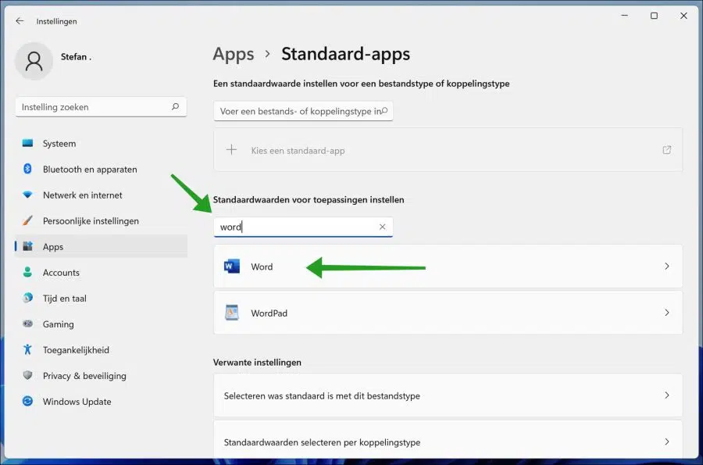Focus the app search field containing 'word'
The height and width of the screenshot is (465, 703).
(303, 227)
